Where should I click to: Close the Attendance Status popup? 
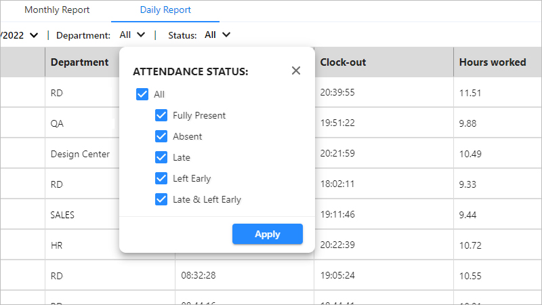pos(296,70)
